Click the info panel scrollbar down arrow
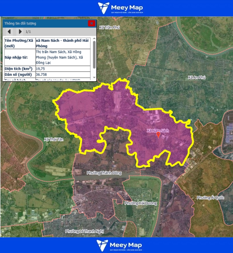The image size is (233, 253). coord(94,78)
